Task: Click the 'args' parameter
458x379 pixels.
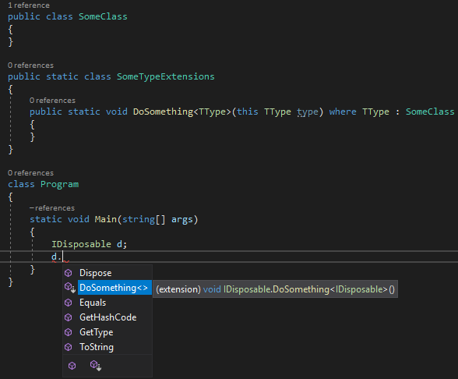Action: pyautogui.click(x=182, y=220)
